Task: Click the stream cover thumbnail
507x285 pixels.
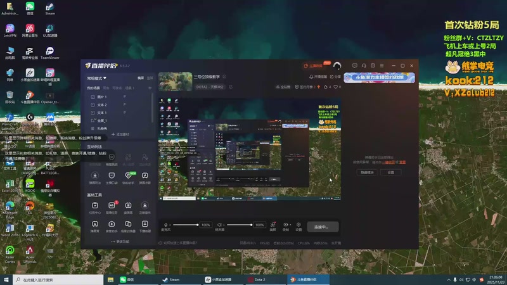Action: point(176,82)
